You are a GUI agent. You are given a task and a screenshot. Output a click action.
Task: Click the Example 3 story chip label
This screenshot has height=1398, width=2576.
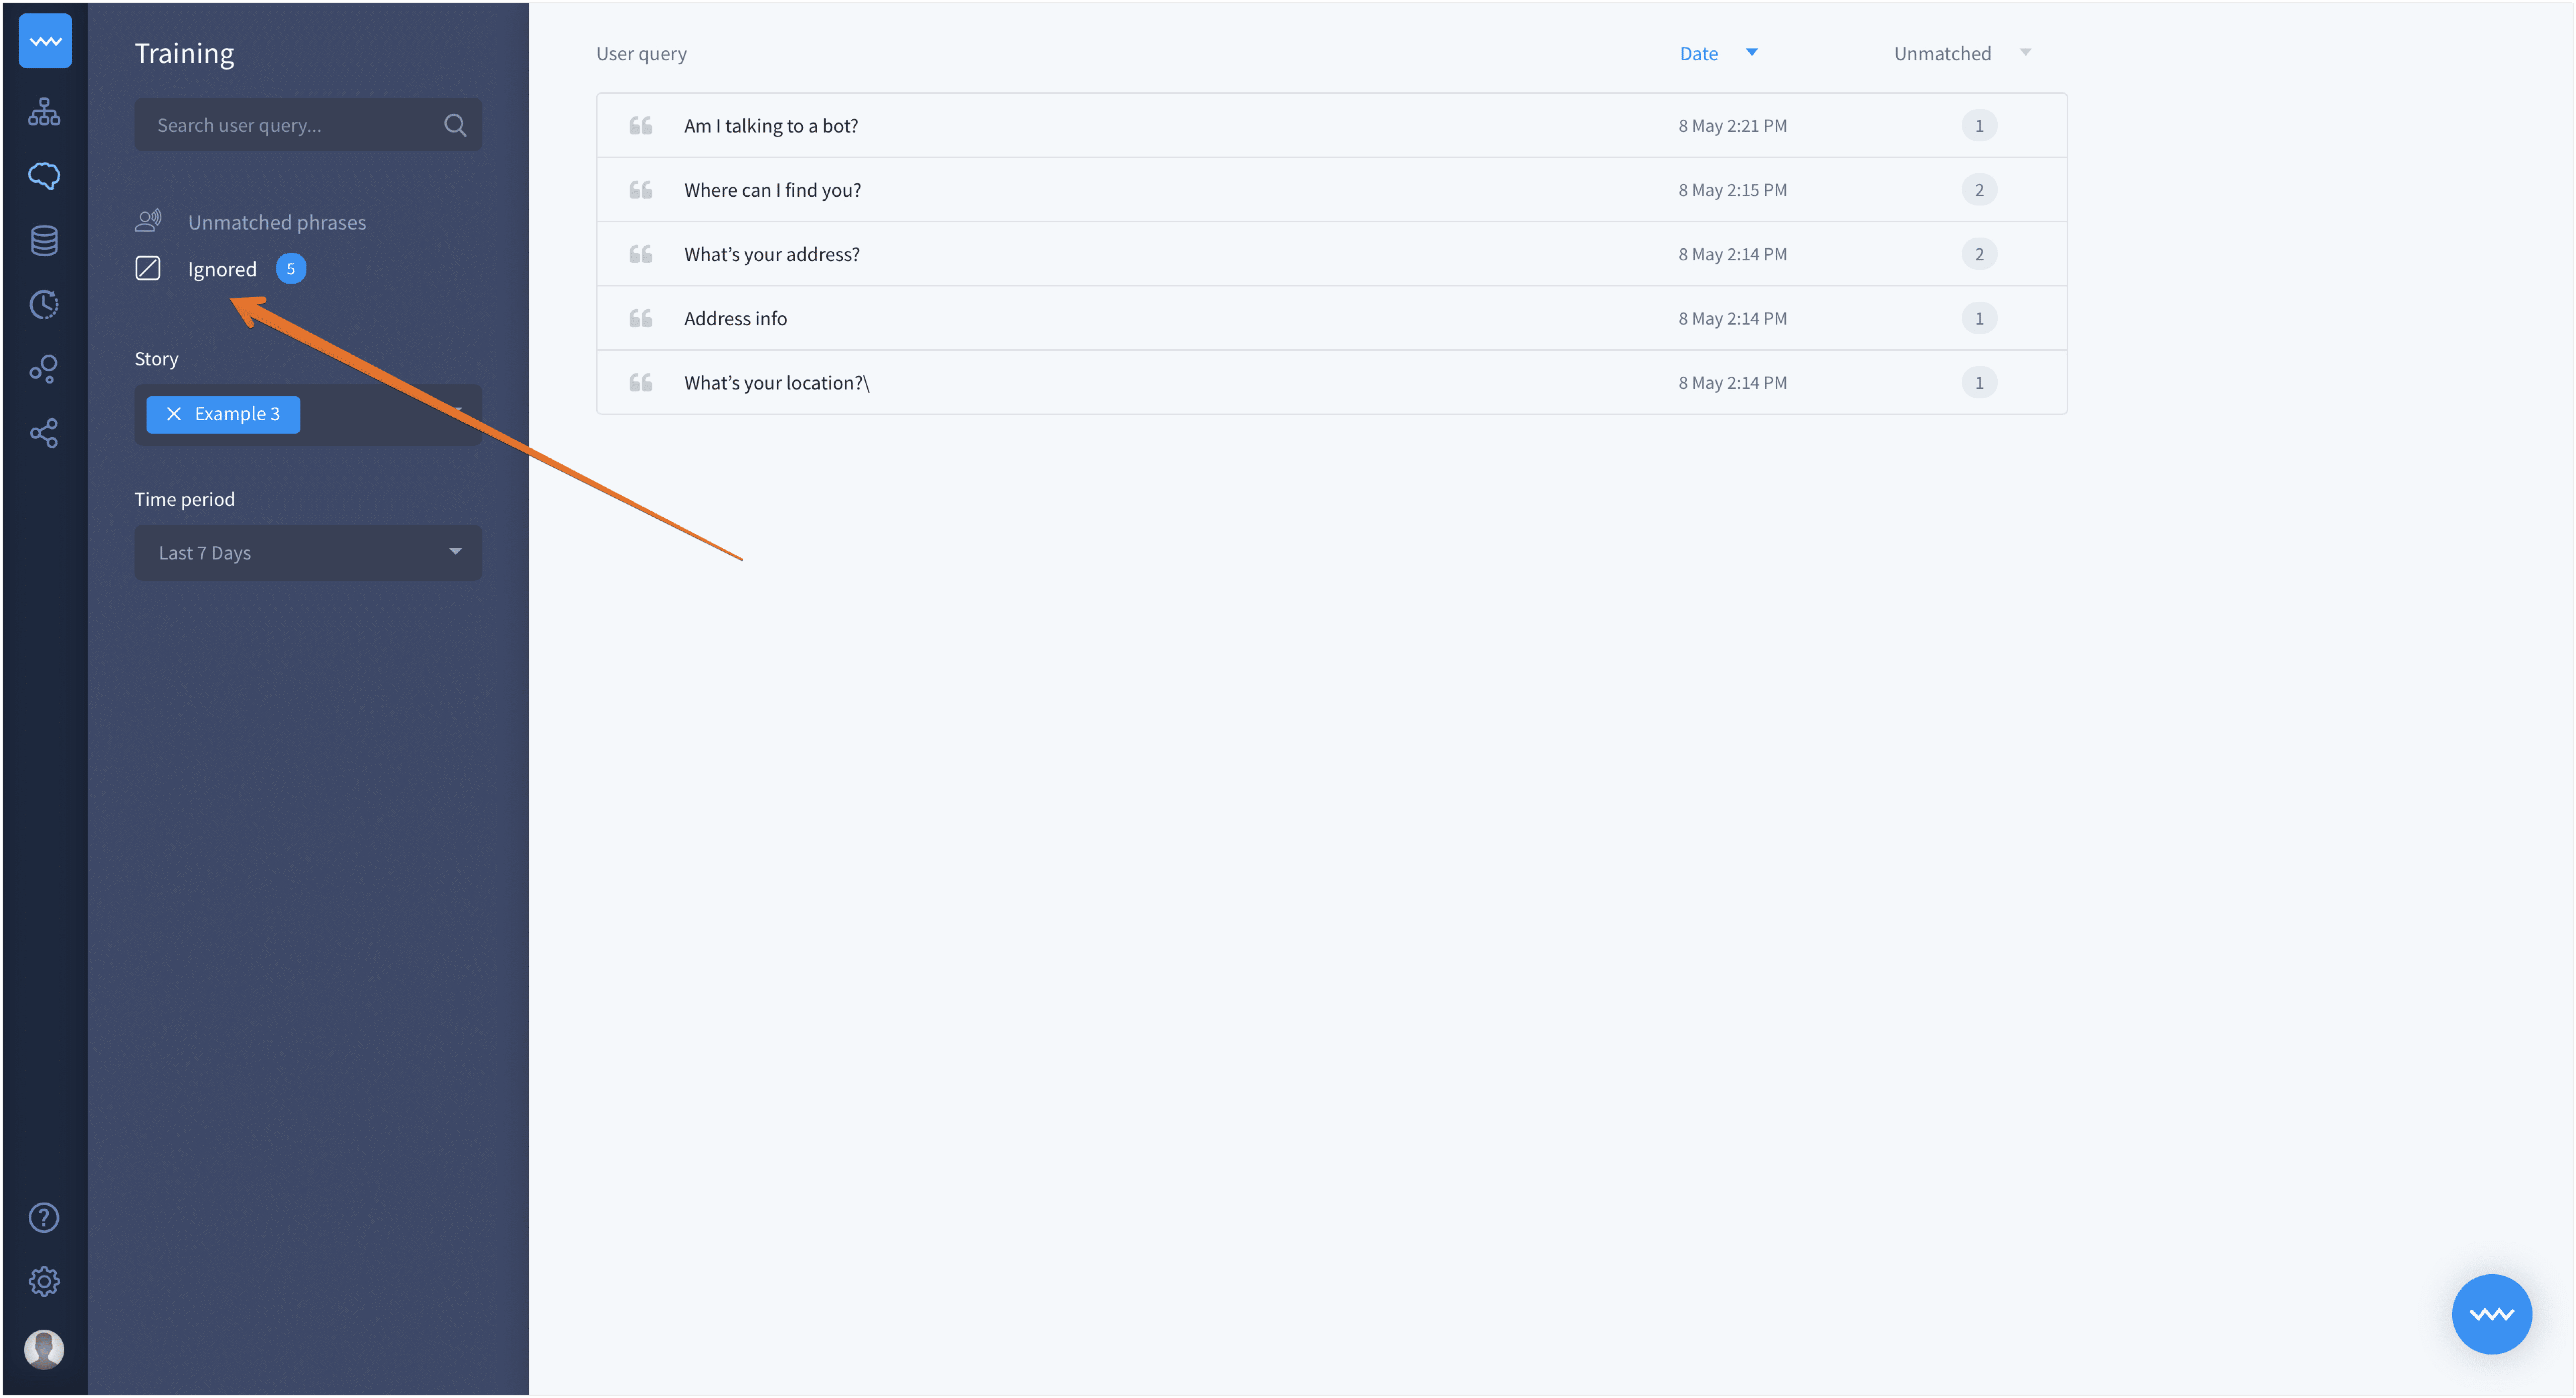coord(237,414)
